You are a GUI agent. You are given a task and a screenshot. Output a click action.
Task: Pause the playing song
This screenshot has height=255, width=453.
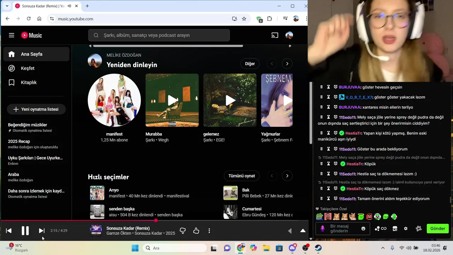25,231
